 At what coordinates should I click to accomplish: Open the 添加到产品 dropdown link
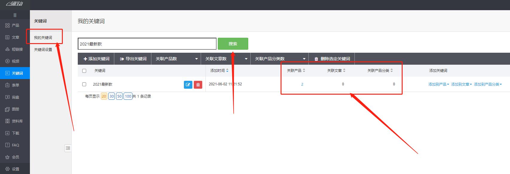(439, 84)
